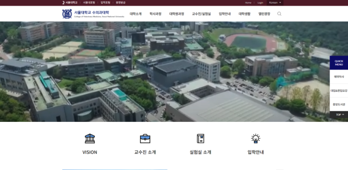The height and width of the screenshot is (170, 348).
Task: Click the book icon above 실험실 소개
Action: [200, 139]
